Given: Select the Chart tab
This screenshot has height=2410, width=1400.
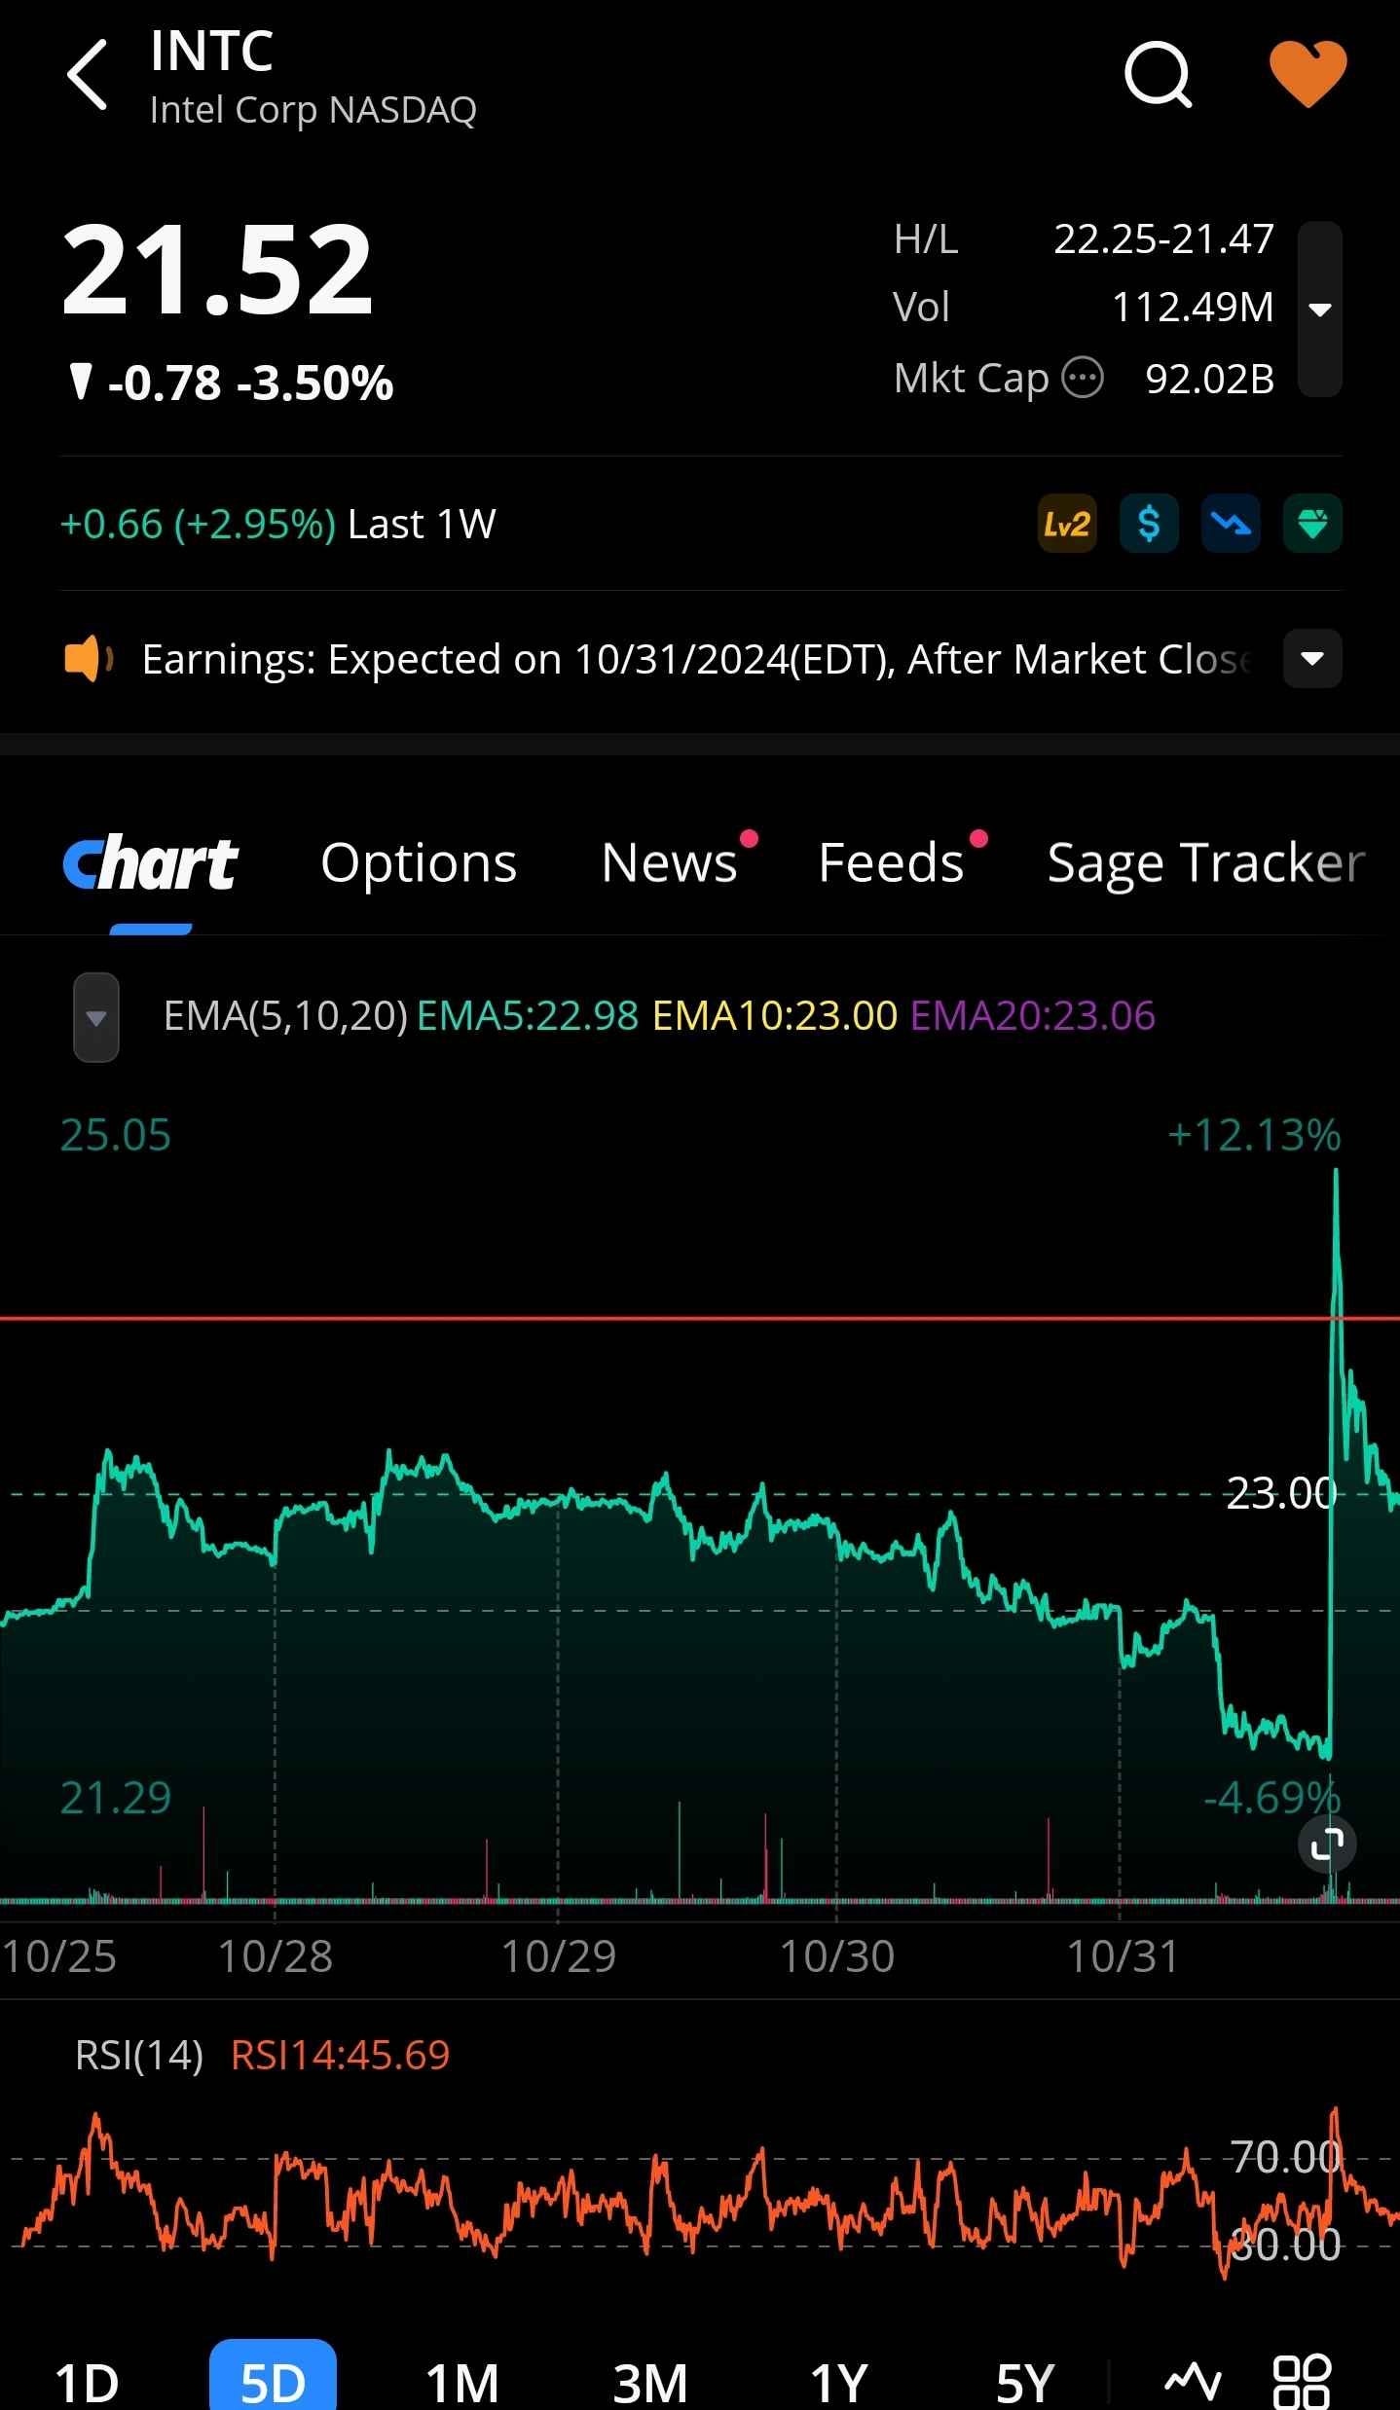Looking at the screenshot, I should pos(150,863).
